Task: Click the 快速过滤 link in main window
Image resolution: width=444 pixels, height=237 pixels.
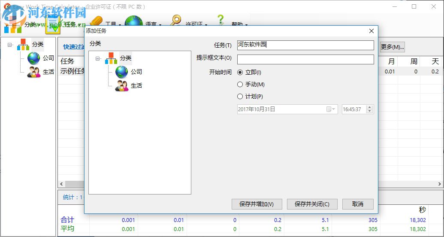Action: pyautogui.click(x=74, y=47)
